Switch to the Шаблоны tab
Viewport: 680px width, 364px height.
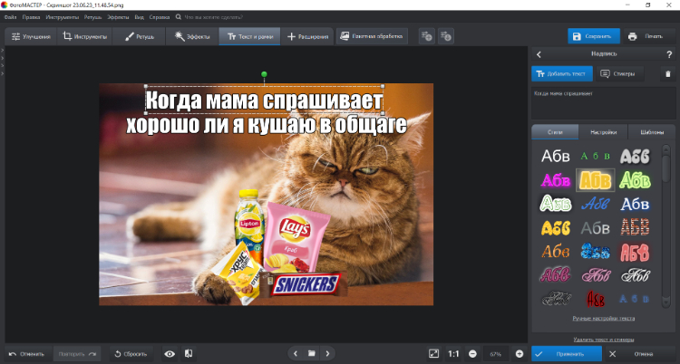pos(651,132)
